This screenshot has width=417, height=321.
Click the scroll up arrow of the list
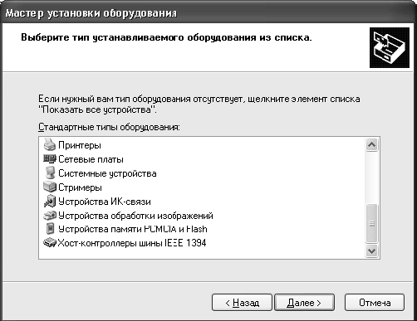coord(371,144)
